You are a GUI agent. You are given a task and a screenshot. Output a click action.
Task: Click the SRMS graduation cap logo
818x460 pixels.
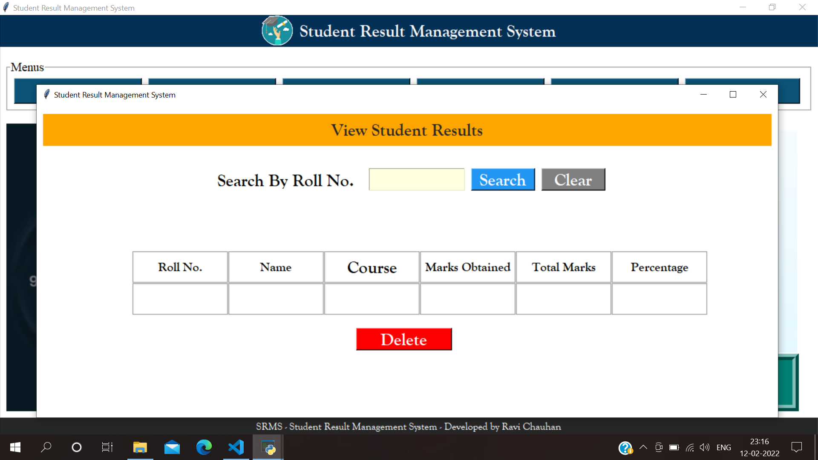click(277, 31)
